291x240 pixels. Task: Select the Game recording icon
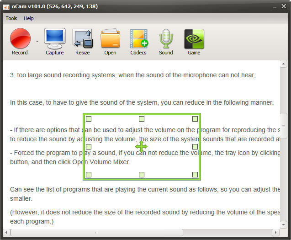[x=194, y=38]
